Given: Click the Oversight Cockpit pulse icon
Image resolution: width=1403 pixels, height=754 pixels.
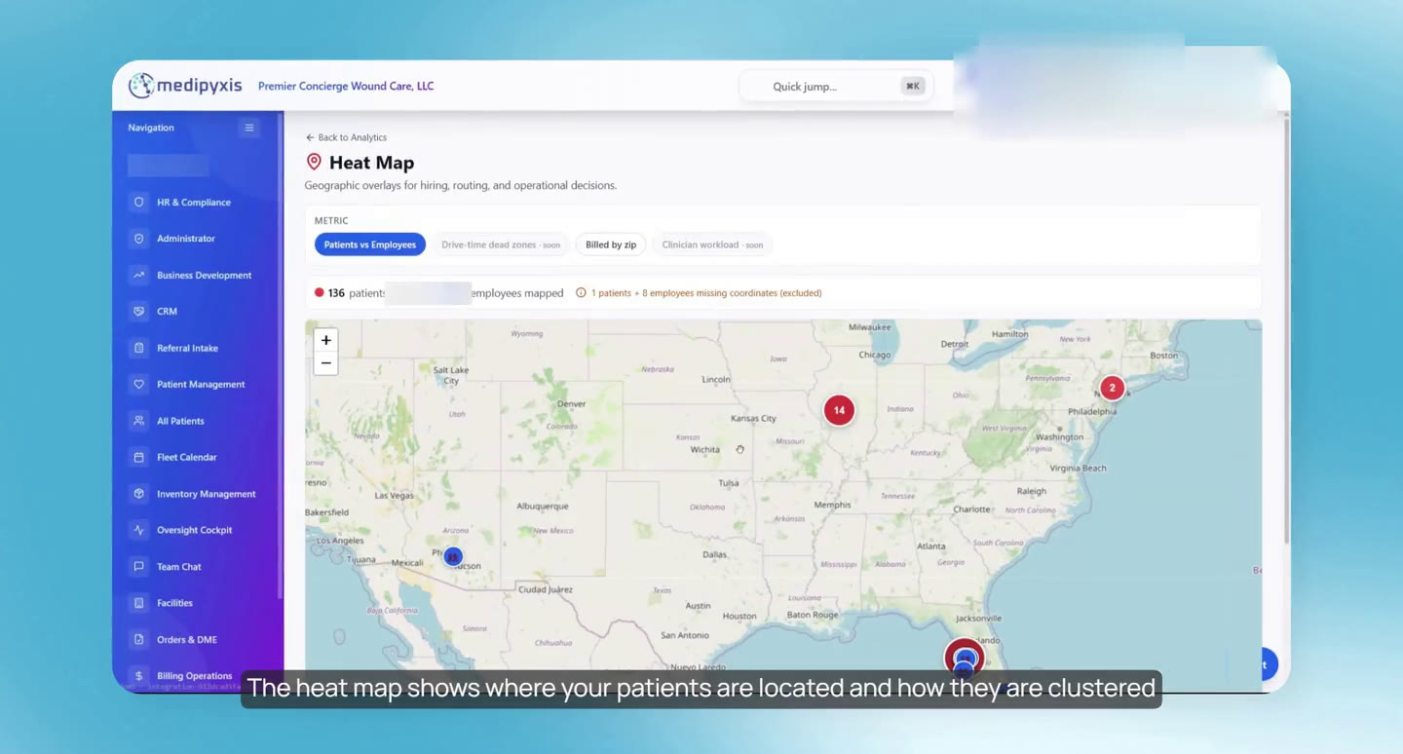Looking at the screenshot, I should 139,530.
